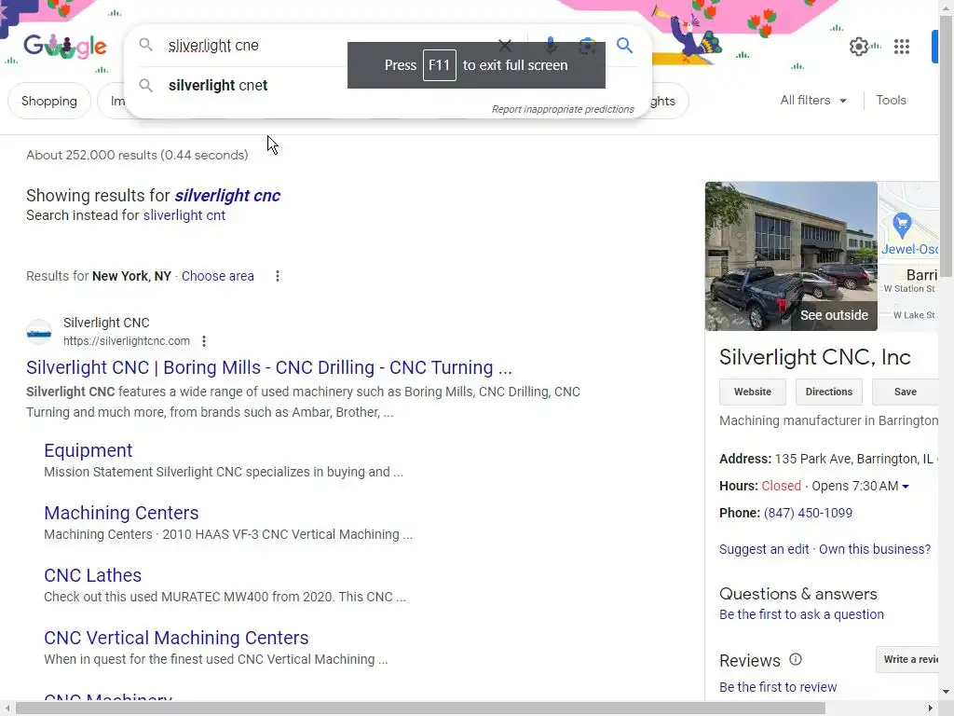Click the 'Choose area' link

click(218, 276)
